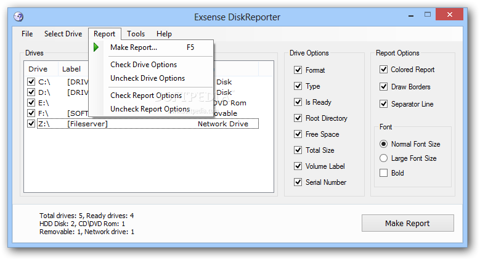Screen dimensions: 480x260
Task: Maximize the Exsense DiskReporter window
Action: pyautogui.click(x=428, y=14)
